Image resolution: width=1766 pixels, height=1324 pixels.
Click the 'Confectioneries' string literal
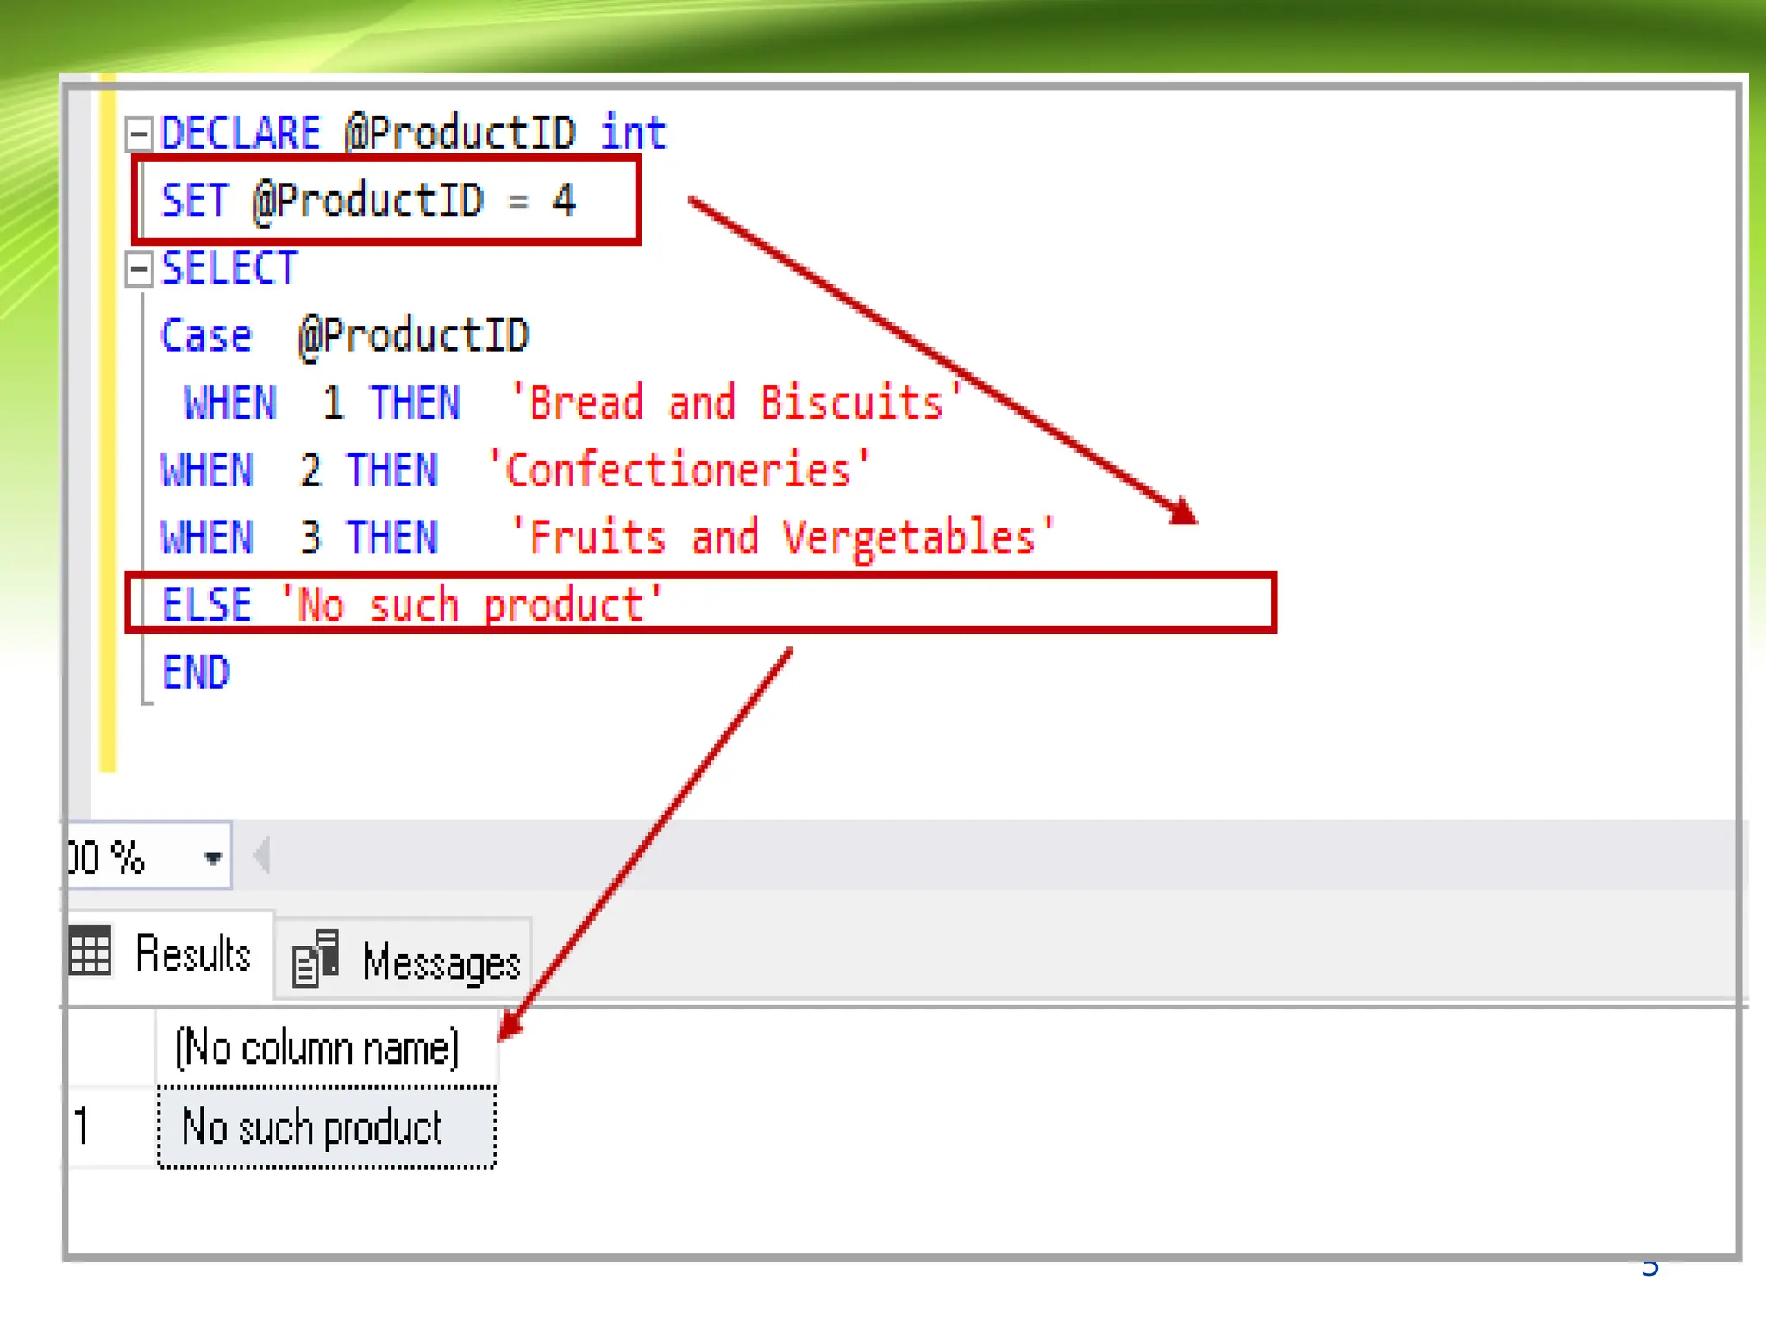click(679, 471)
